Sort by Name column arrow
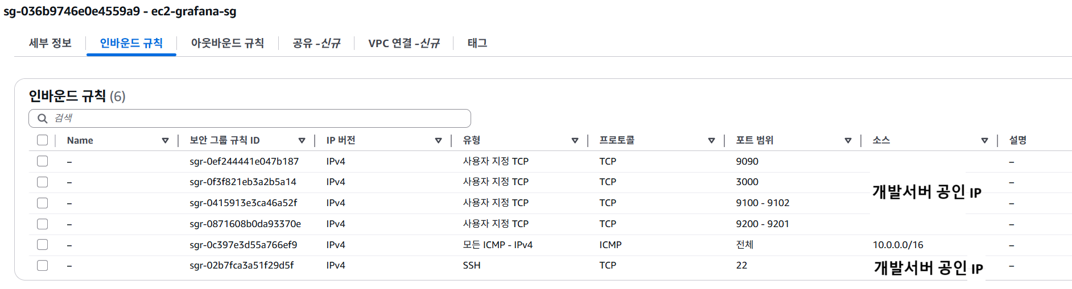The image size is (1072, 289). click(x=165, y=141)
